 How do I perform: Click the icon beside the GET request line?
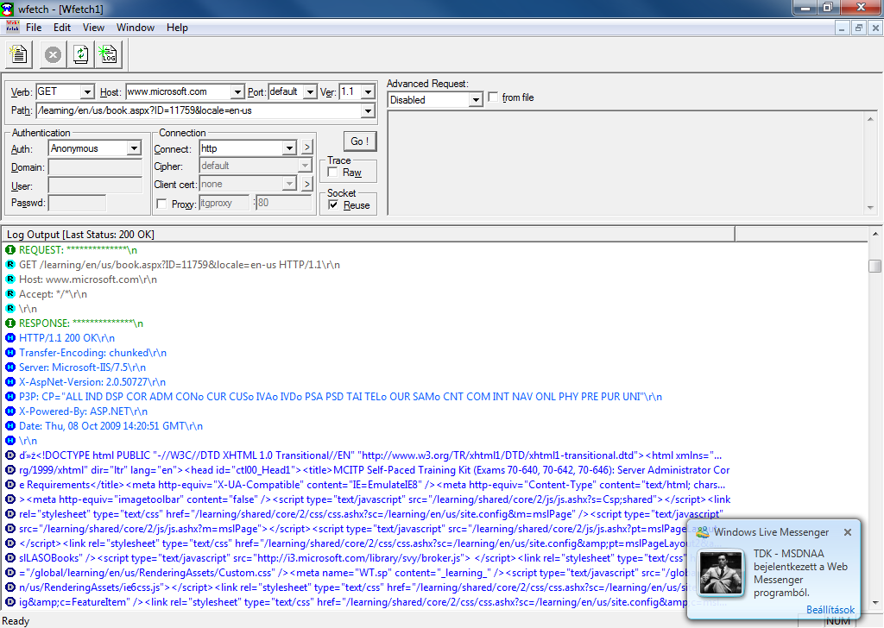point(10,264)
